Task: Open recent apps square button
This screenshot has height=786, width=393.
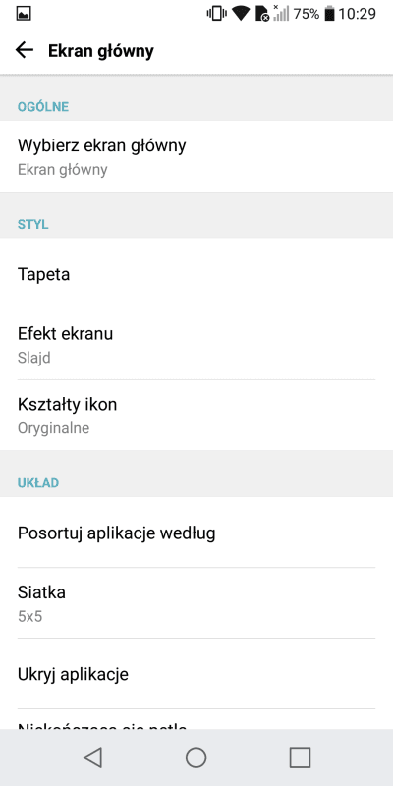Action: point(300,757)
